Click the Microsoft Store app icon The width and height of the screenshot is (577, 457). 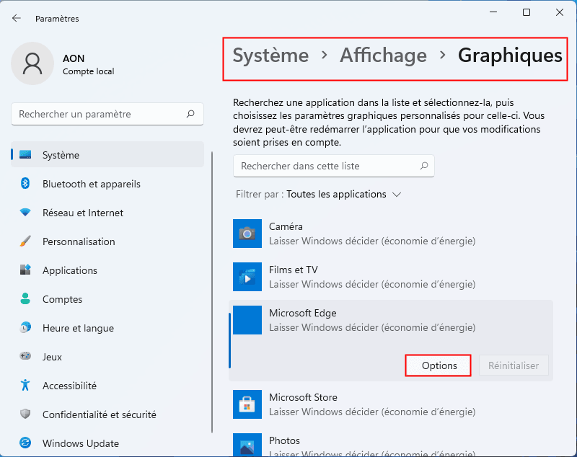tap(247, 404)
